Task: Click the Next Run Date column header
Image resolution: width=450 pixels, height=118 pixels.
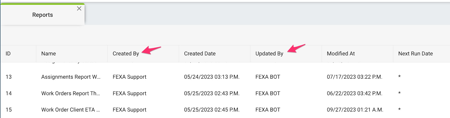Action: pyautogui.click(x=415, y=54)
